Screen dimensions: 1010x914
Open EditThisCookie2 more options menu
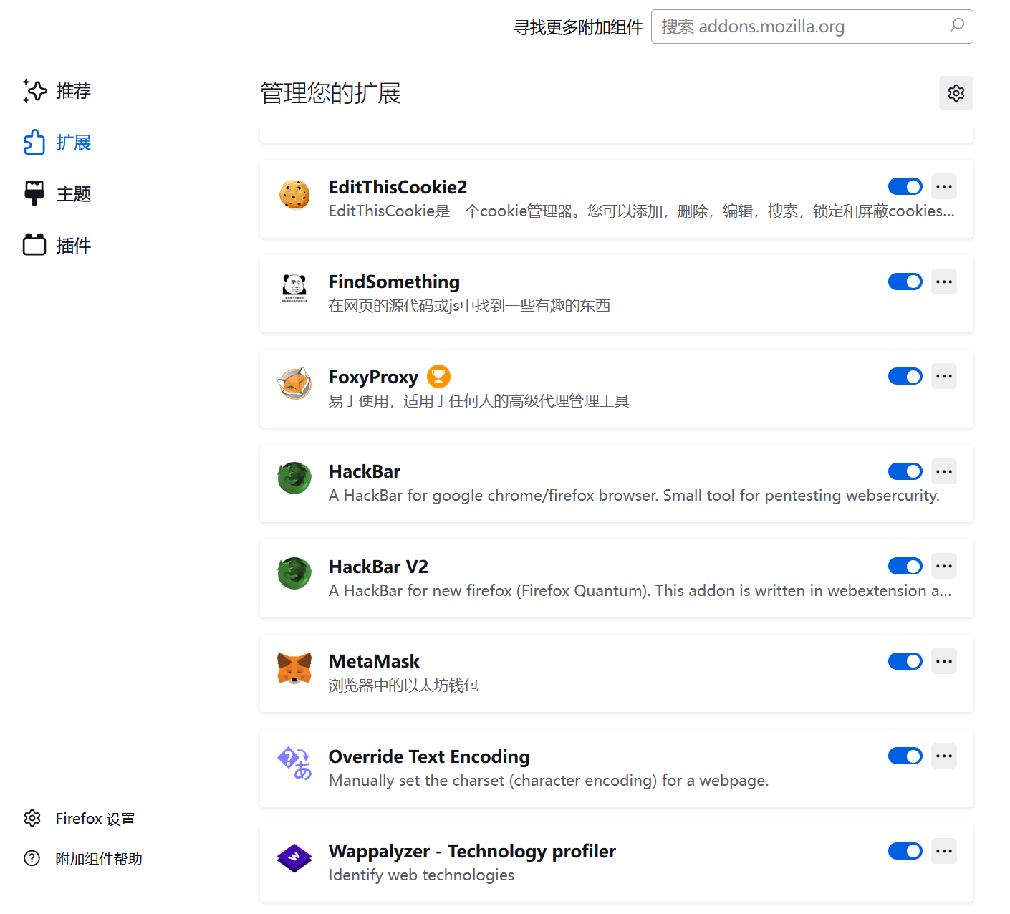(x=944, y=187)
